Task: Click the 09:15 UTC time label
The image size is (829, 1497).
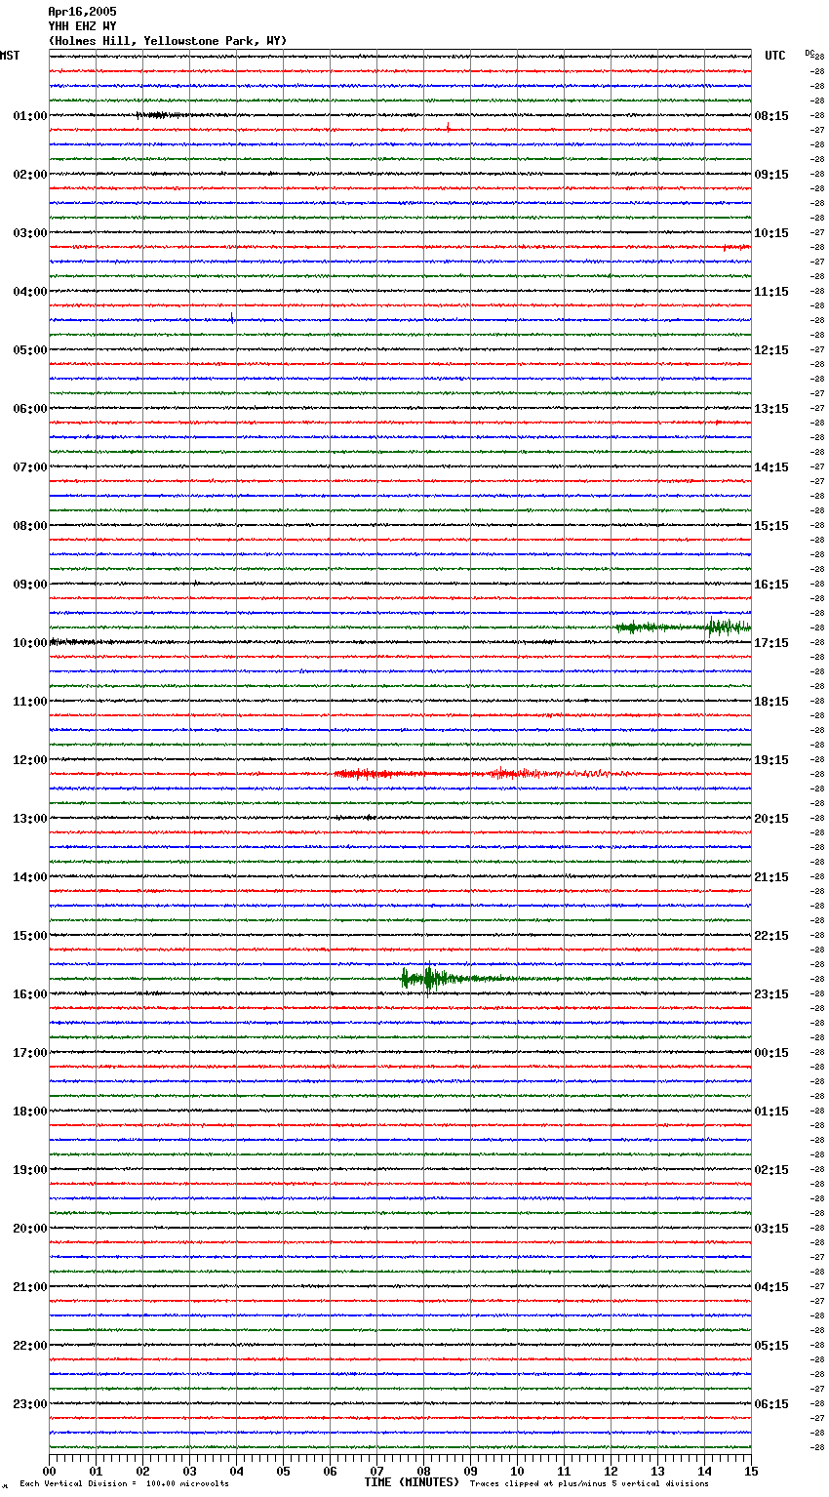Action: [771, 175]
